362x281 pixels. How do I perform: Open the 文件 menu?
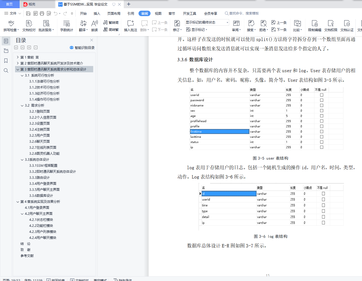[x=13, y=13]
